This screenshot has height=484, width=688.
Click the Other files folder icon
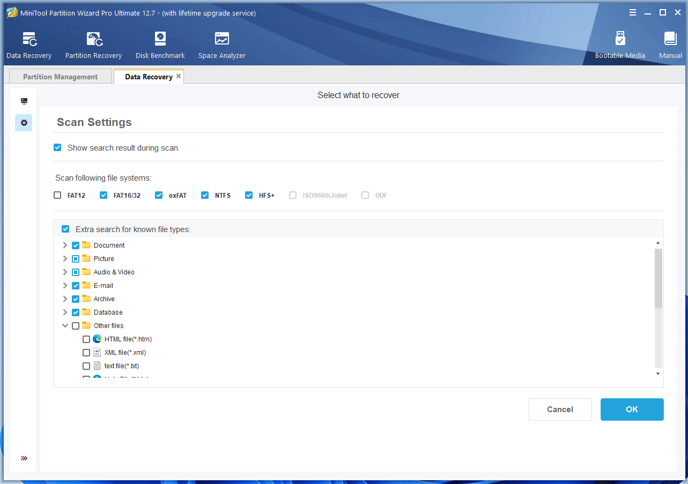86,325
